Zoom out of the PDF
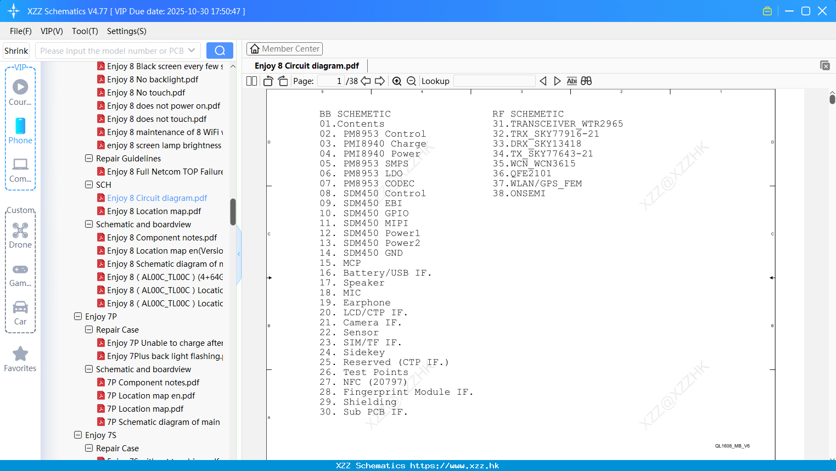This screenshot has height=471, width=836. click(411, 81)
